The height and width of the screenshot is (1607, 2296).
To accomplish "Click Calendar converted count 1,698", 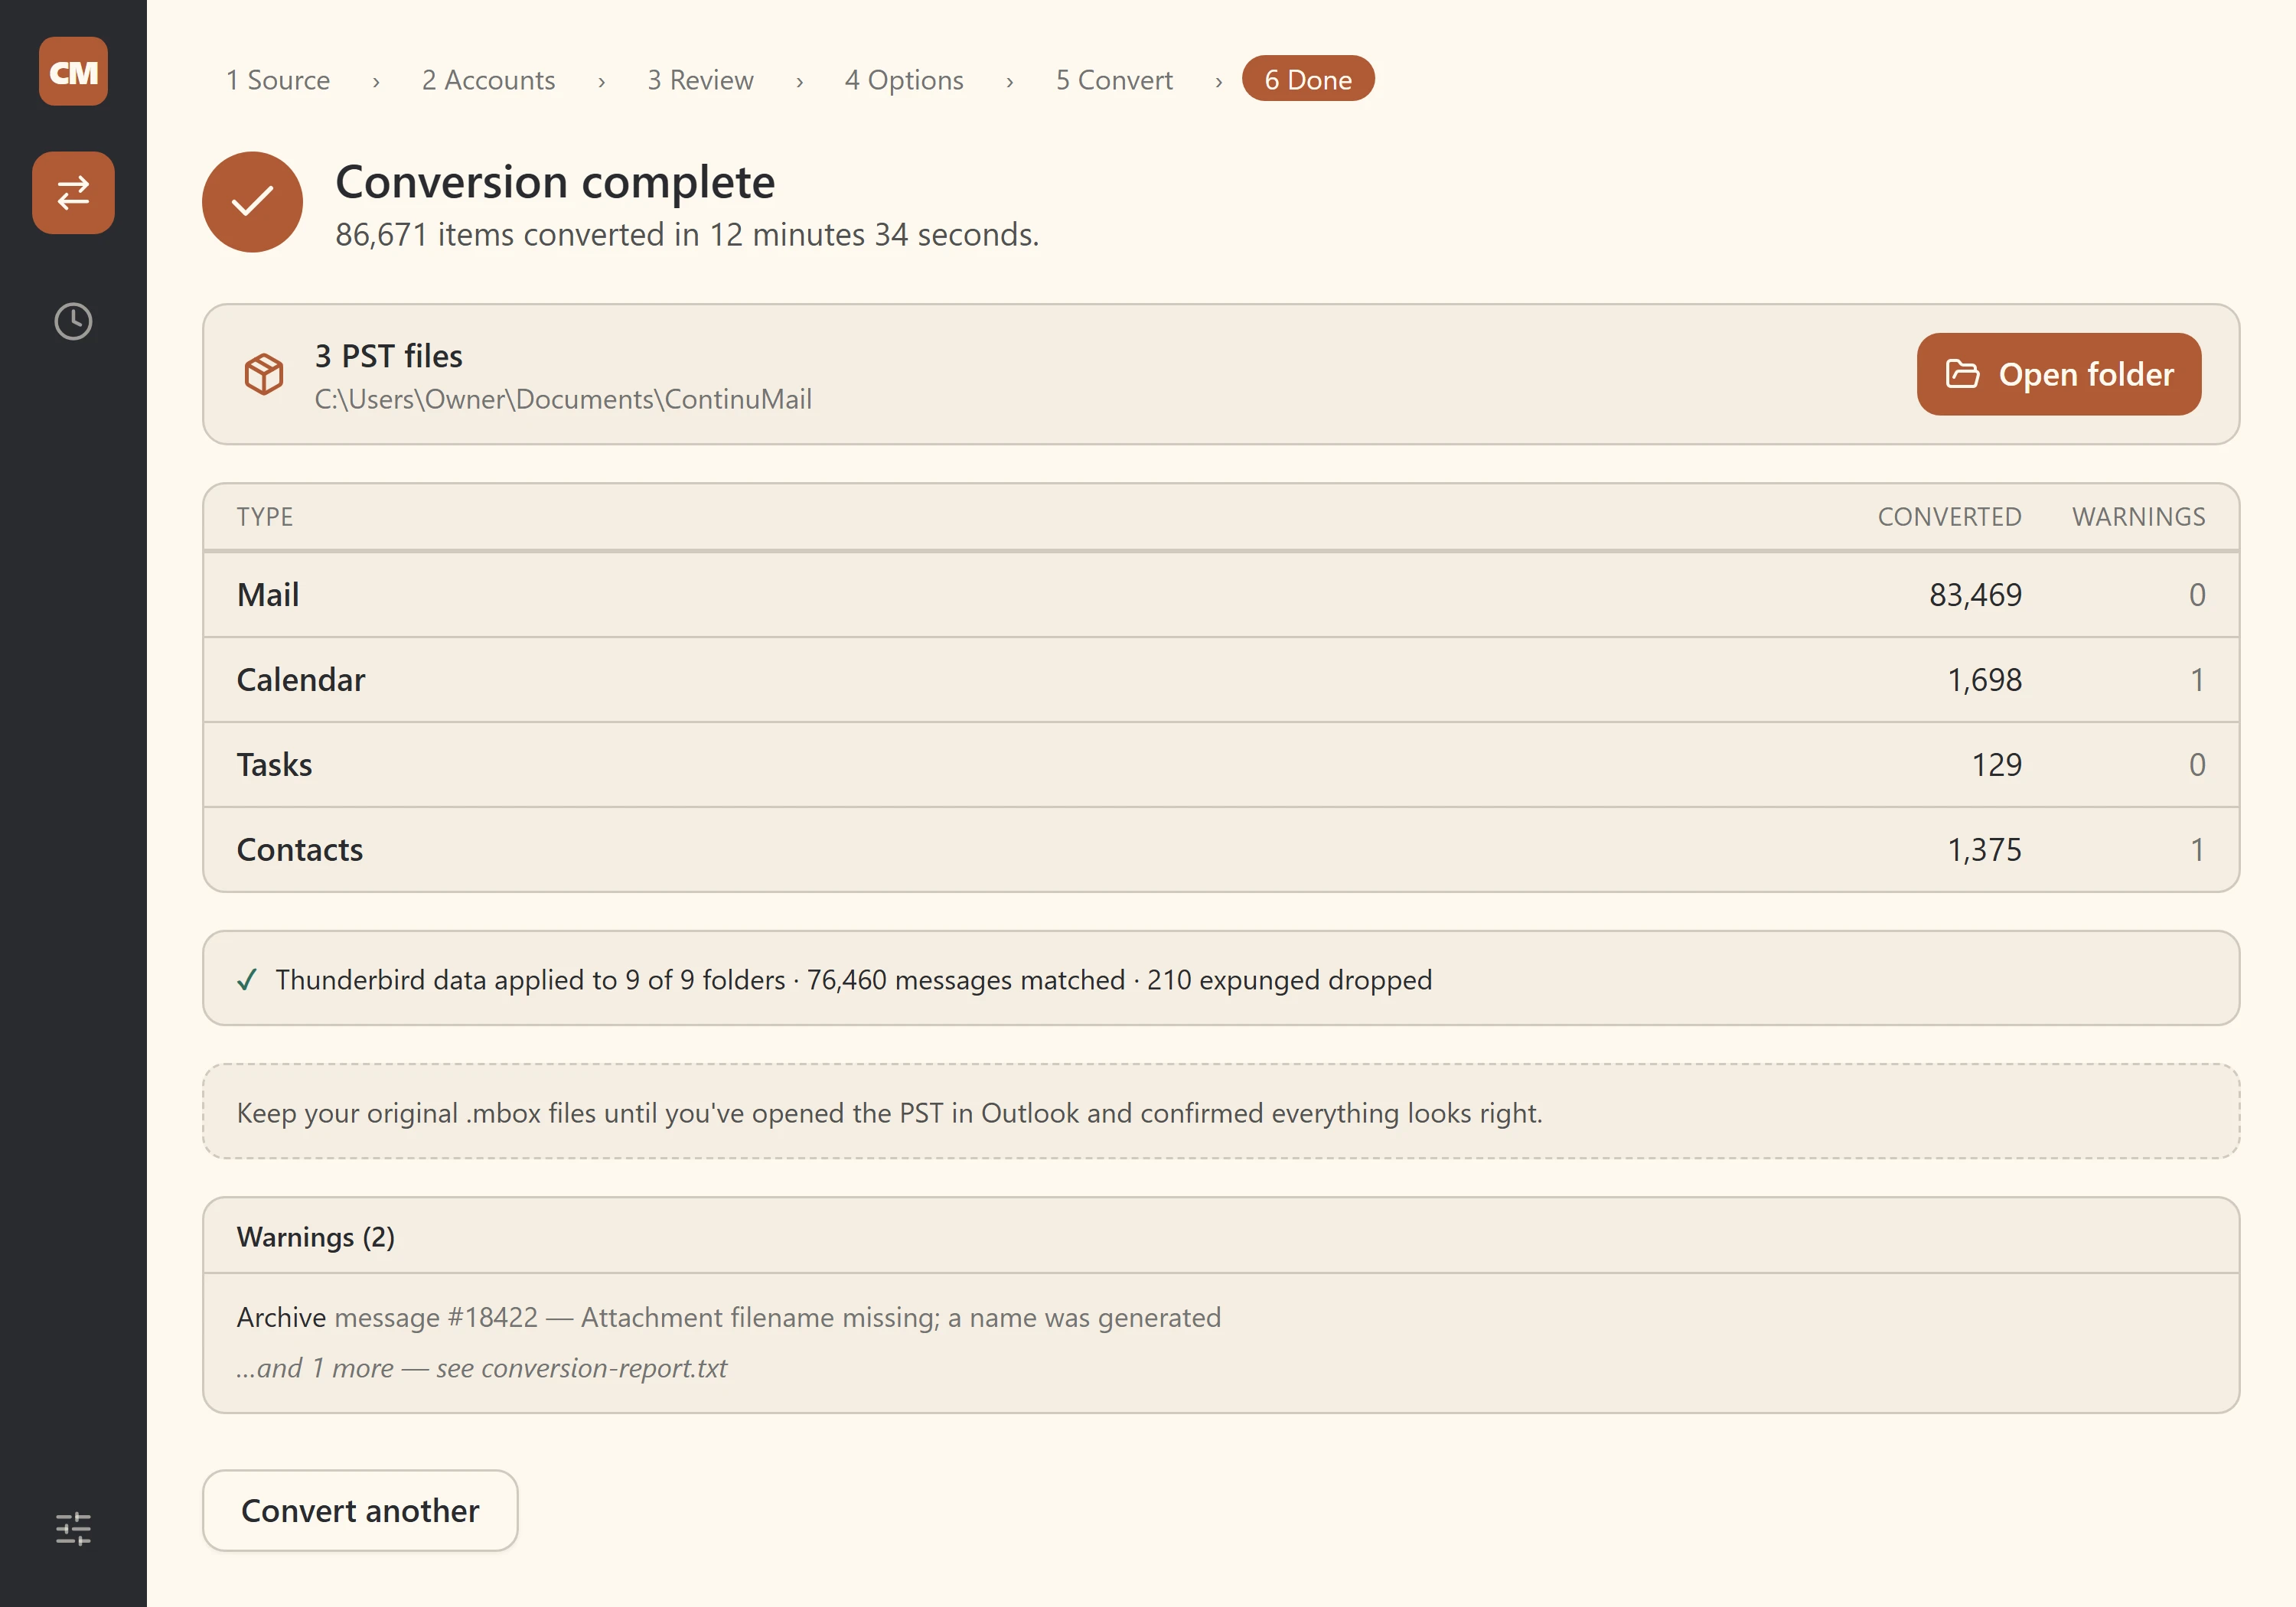I will point(1984,680).
